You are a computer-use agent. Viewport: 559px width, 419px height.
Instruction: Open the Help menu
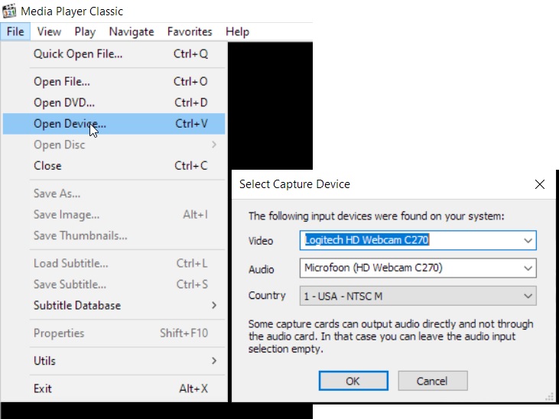click(237, 31)
